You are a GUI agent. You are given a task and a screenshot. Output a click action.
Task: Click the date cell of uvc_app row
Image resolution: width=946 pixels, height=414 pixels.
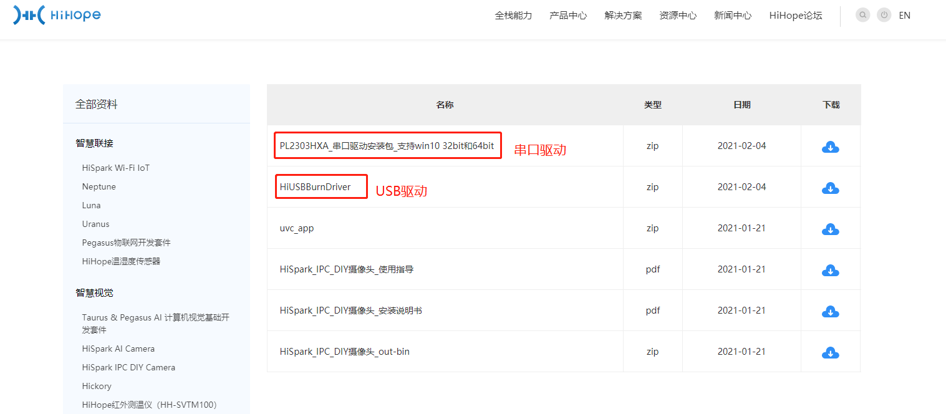pos(741,228)
